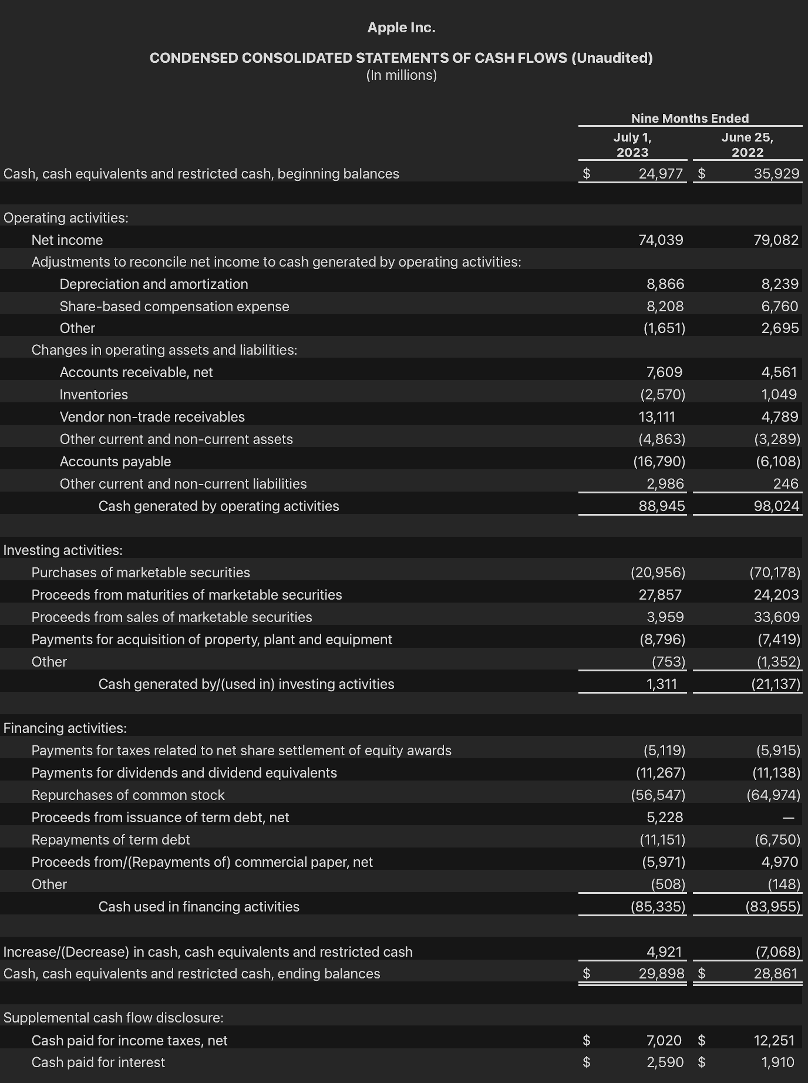
Task: Click the 'Proceeds from sales of marketable securities' label
Action: pos(171,617)
